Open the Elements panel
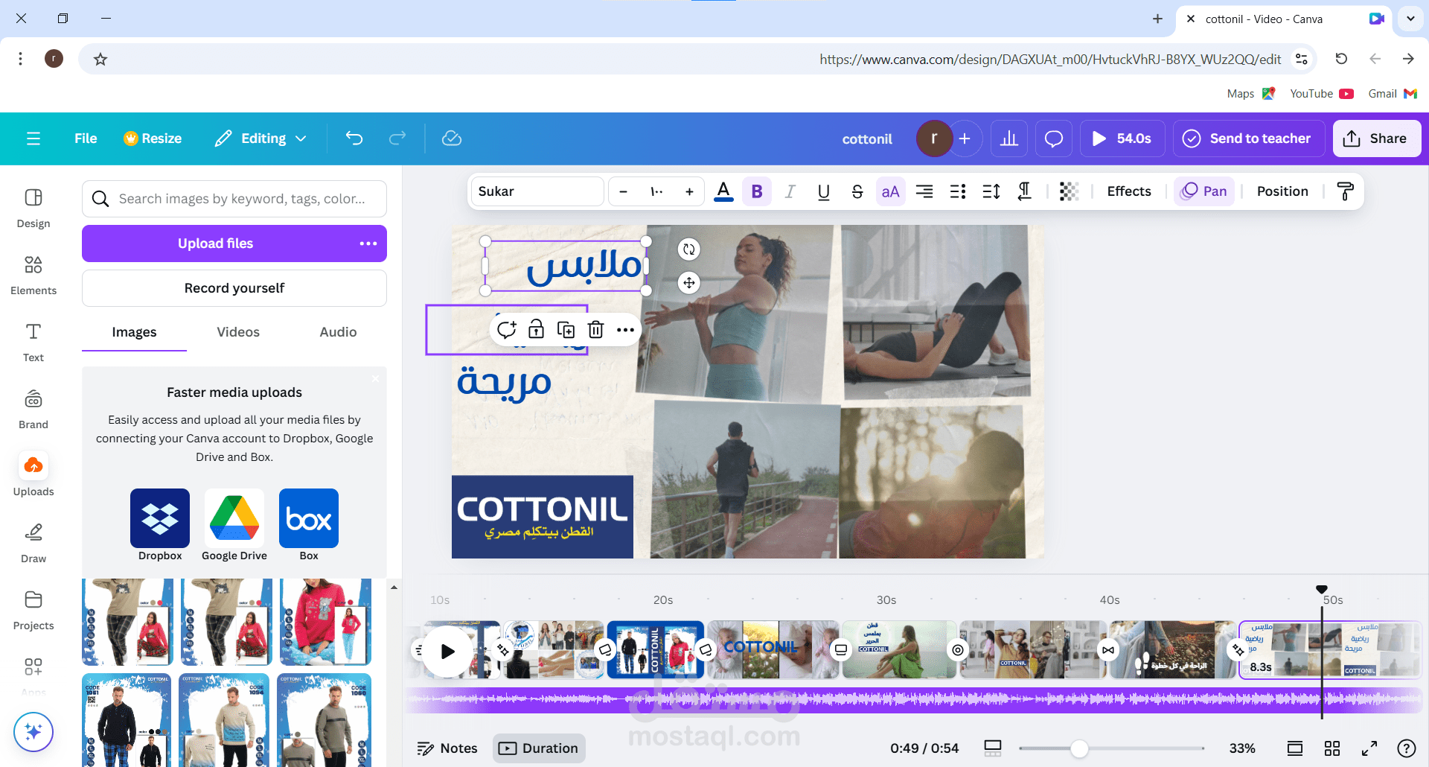This screenshot has width=1429, height=767. point(33,276)
